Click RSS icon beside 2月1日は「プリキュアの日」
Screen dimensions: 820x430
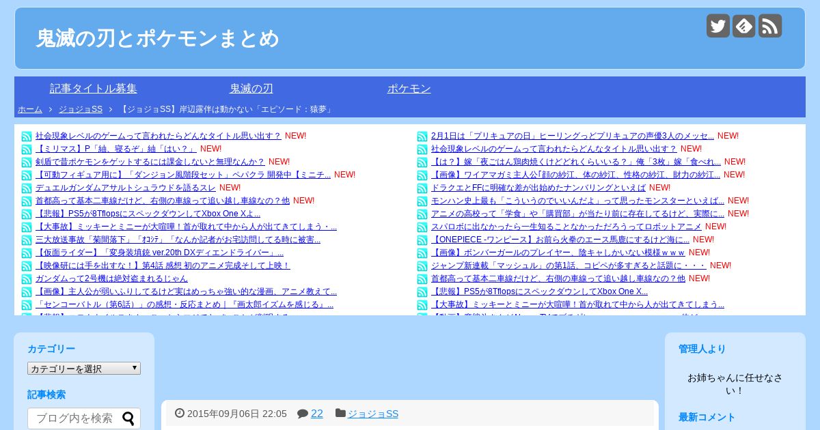tap(422, 137)
